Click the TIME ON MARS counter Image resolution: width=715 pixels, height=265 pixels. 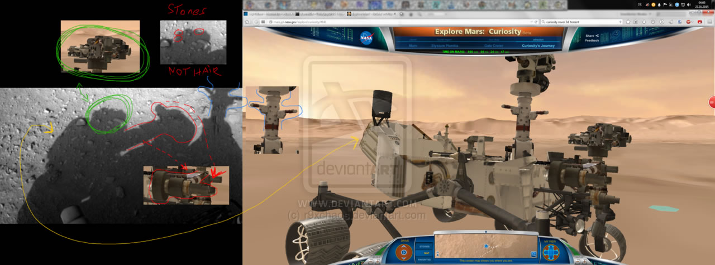(475, 52)
